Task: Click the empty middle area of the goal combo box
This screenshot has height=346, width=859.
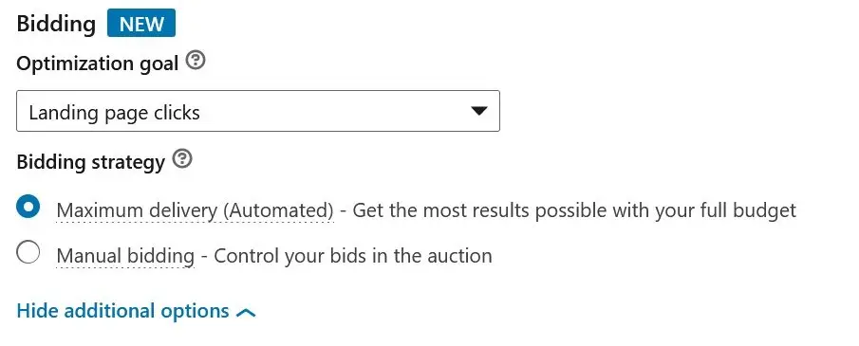Action: click(334, 111)
